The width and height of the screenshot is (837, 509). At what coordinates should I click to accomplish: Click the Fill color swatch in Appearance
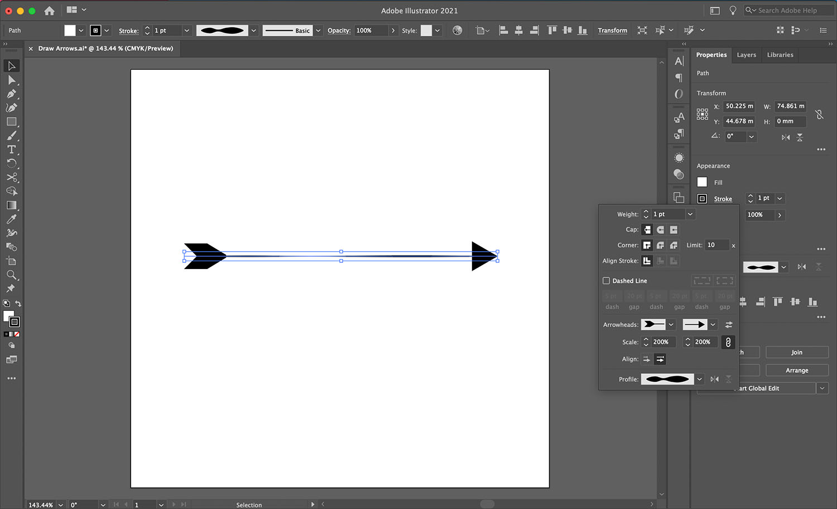[702, 181]
